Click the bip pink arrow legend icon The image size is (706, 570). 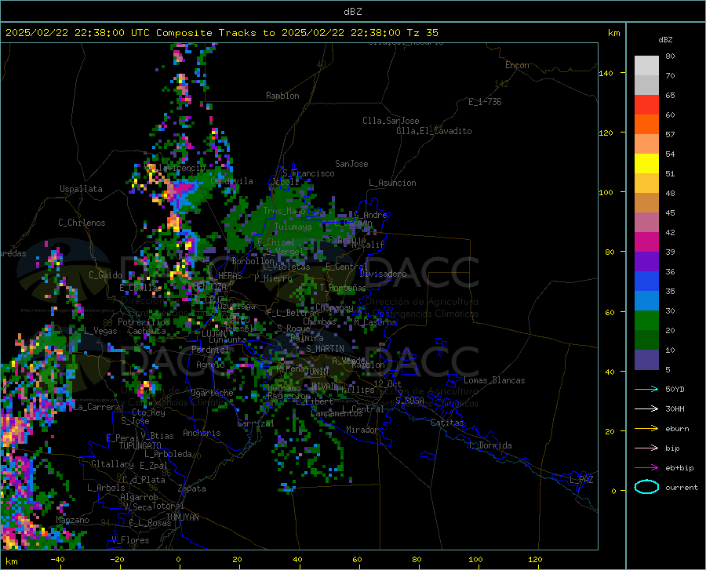click(646, 448)
